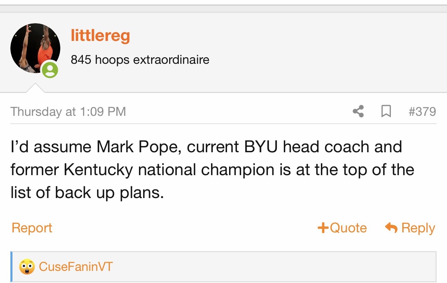This screenshot has width=447, height=283.
Task: Click the share post icon
Action: 358,111
